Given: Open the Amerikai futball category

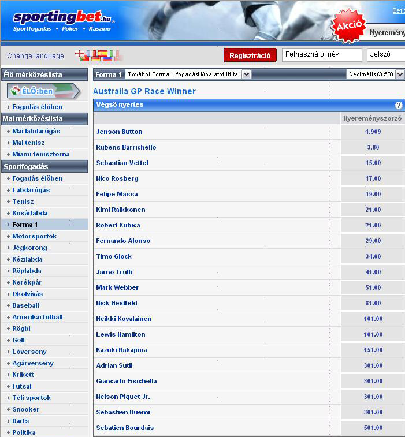Looking at the screenshot, I should coord(38,317).
